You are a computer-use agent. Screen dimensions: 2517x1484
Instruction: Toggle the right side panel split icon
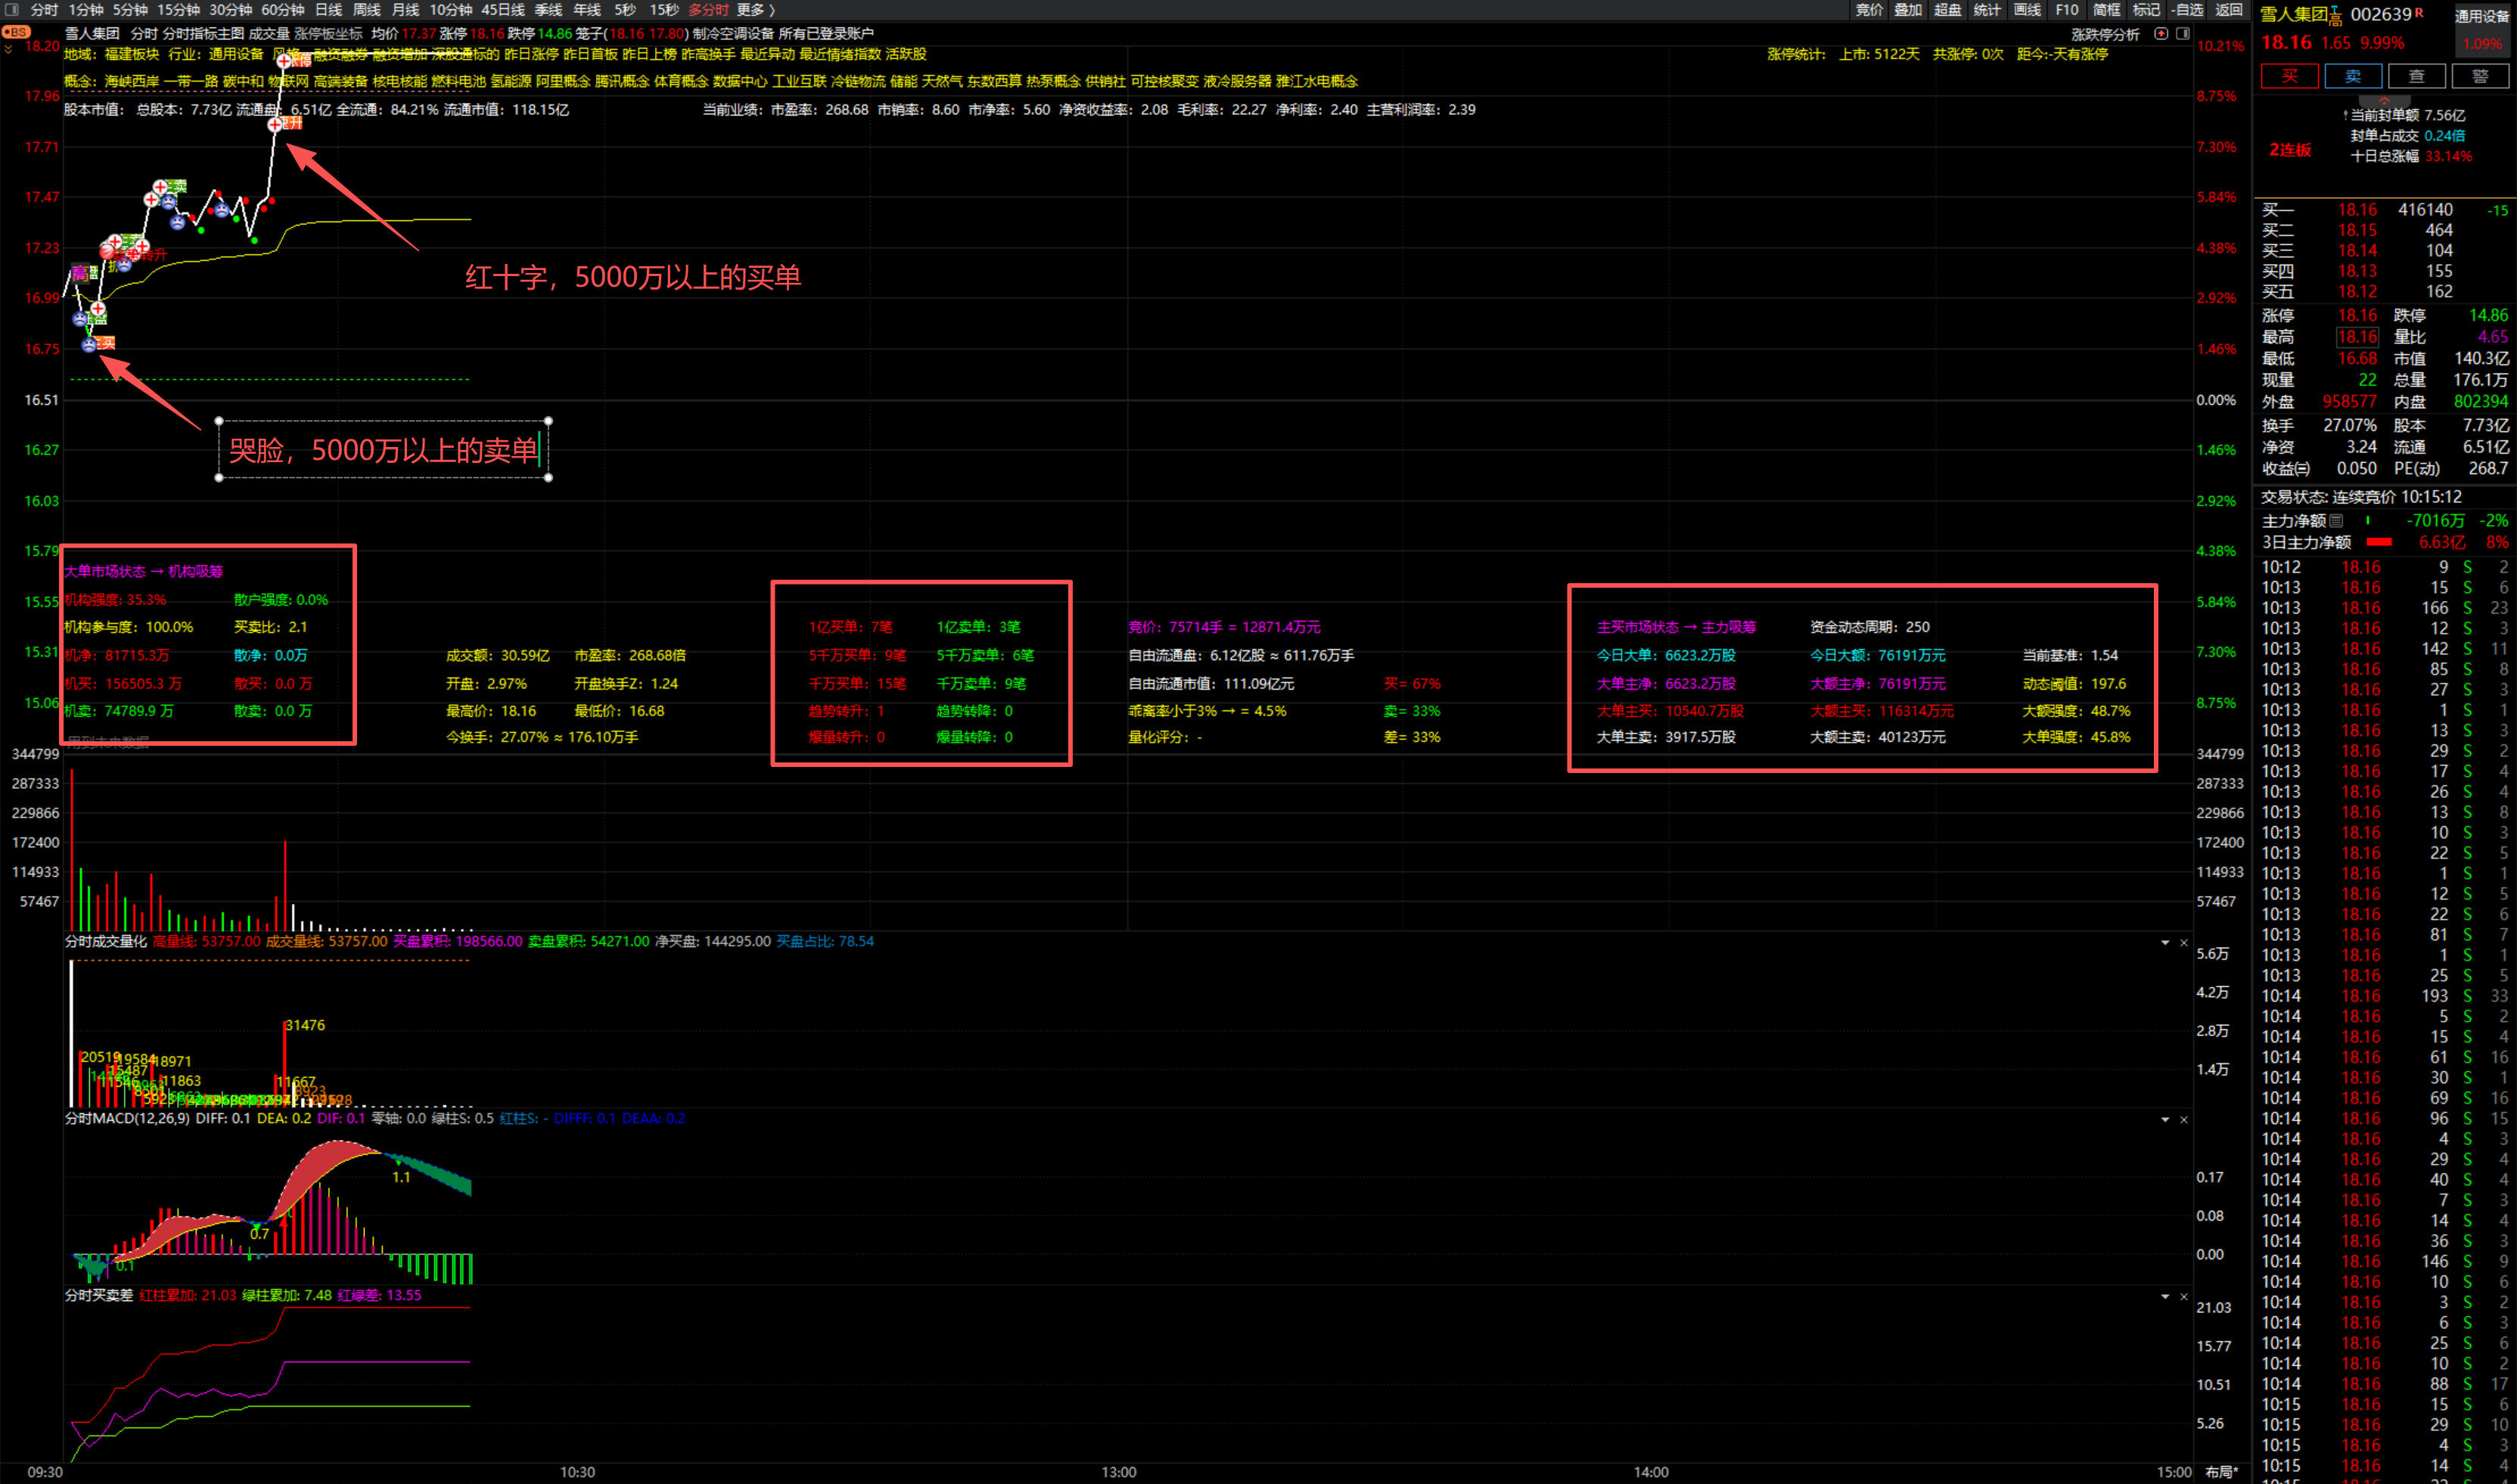pos(2183,34)
